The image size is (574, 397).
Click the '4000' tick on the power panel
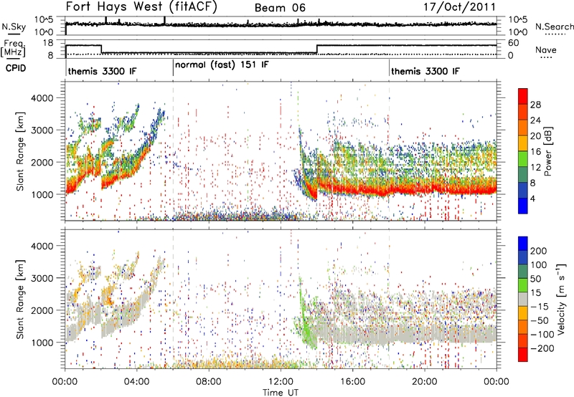tap(42, 98)
